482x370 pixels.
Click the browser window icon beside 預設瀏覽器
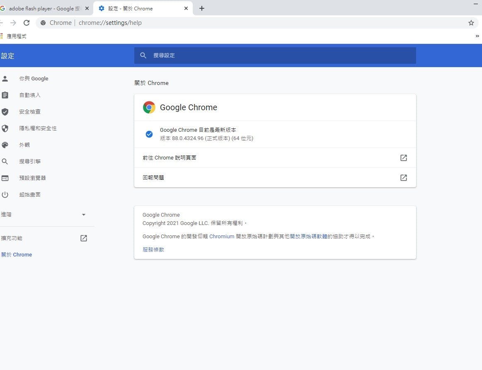pyautogui.click(x=5, y=178)
